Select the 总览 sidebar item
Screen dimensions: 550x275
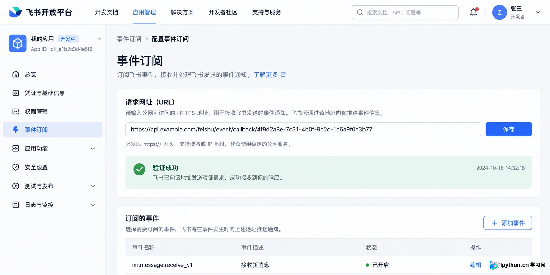(x=53, y=74)
